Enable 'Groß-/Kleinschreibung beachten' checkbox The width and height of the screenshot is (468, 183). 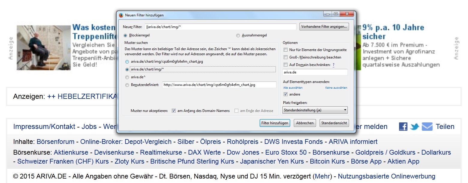pyautogui.click(x=285, y=57)
